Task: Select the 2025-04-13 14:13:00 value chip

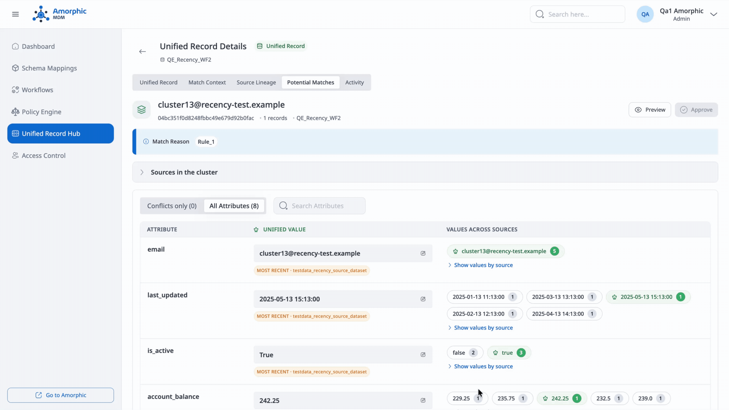Action: click(564, 314)
